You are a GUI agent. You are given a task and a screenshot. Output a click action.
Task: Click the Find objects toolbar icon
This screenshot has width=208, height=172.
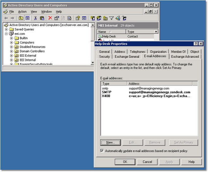118,18
